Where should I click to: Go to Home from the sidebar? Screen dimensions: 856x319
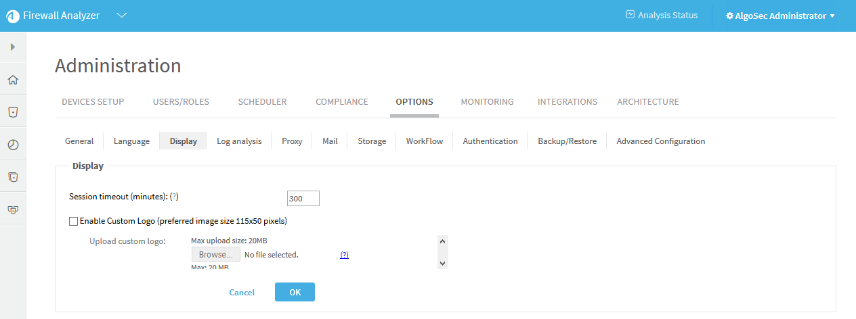pos(13,80)
